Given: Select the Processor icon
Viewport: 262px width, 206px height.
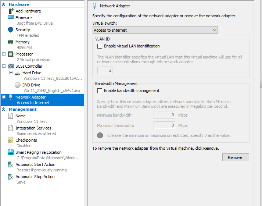Looking at the screenshot, I should 10,54.
